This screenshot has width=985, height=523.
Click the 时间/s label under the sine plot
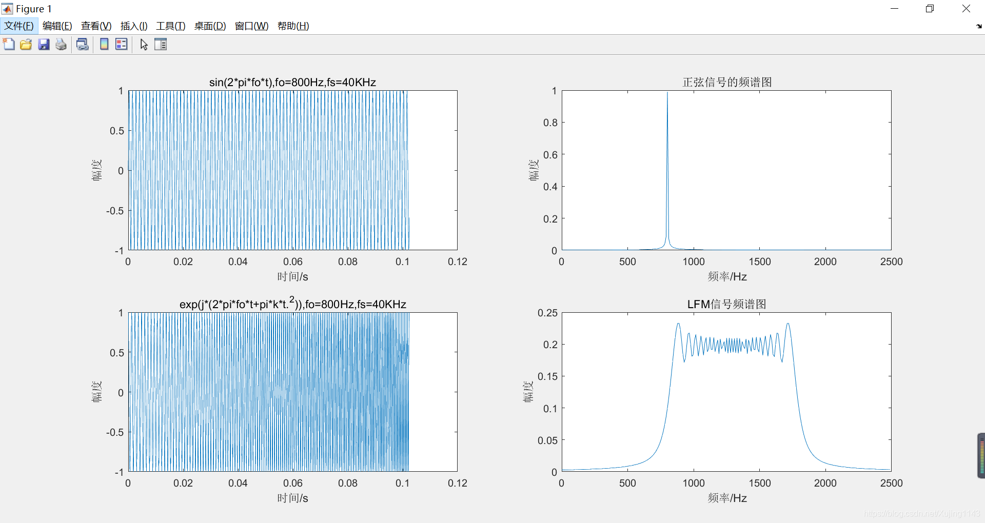click(x=292, y=277)
